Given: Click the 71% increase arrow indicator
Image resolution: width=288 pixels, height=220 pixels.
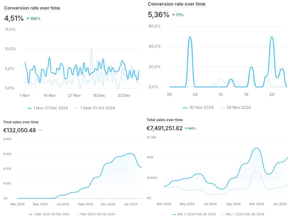Looking at the screenshot, I should pyautogui.click(x=173, y=15).
